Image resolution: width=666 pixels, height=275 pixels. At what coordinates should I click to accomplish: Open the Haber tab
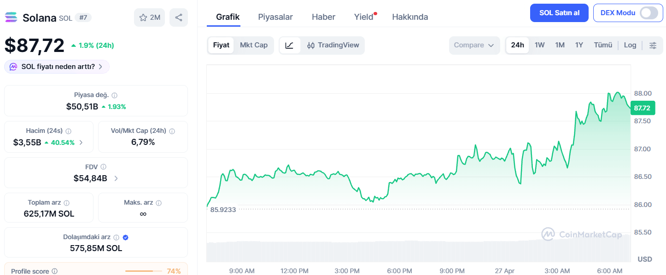pos(323,17)
